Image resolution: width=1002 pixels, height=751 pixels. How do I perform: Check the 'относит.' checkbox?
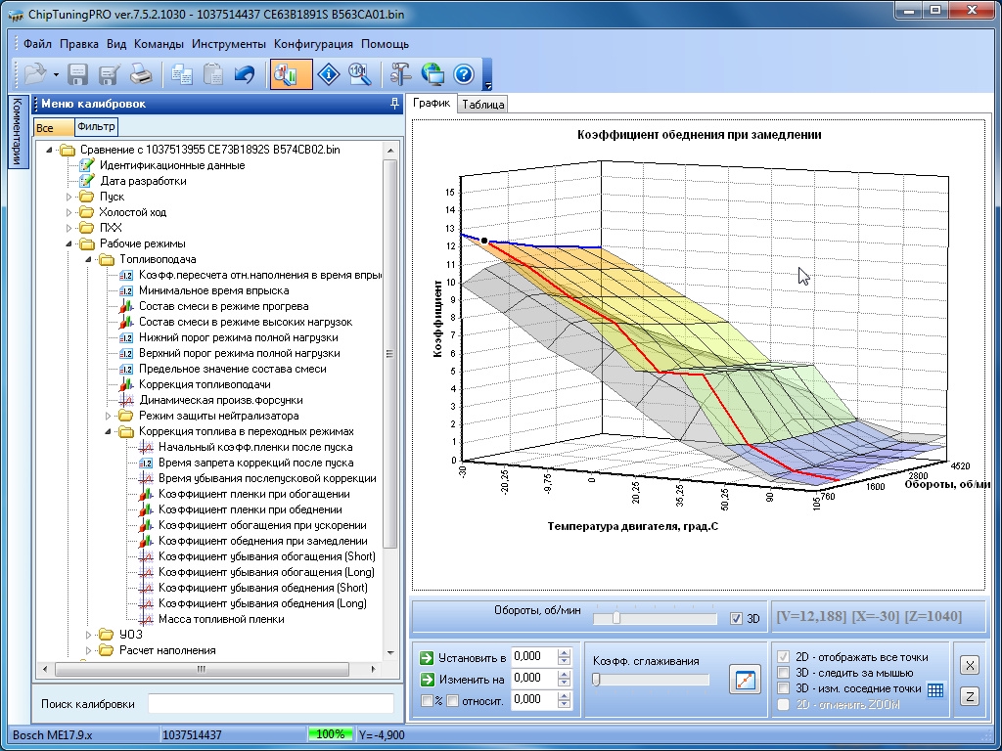pyautogui.click(x=452, y=700)
